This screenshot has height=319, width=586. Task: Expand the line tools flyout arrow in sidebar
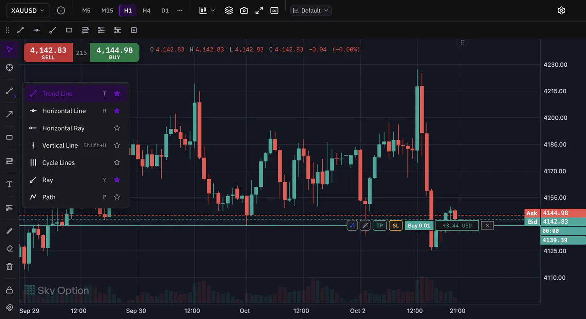click(15, 96)
